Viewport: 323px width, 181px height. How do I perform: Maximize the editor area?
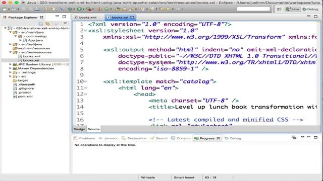(315, 16)
